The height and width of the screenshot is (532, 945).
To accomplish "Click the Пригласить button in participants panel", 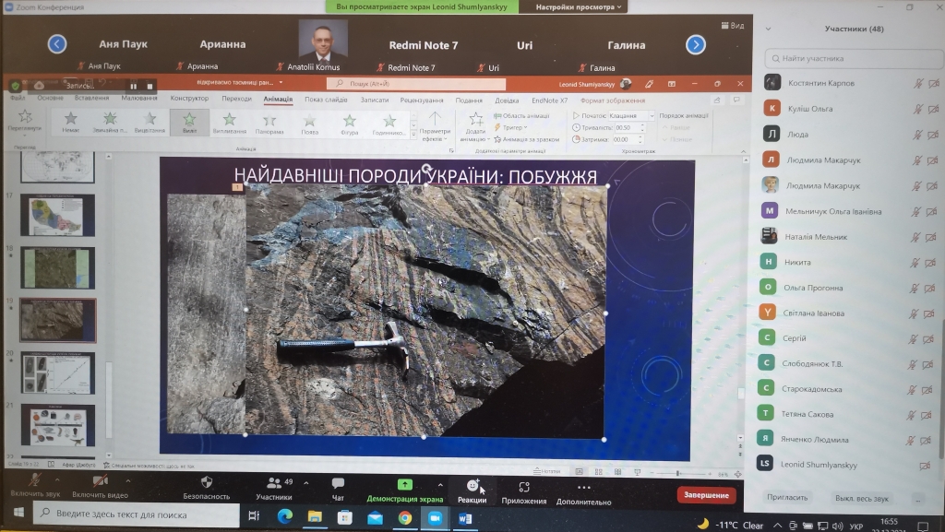I will click(787, 498).
